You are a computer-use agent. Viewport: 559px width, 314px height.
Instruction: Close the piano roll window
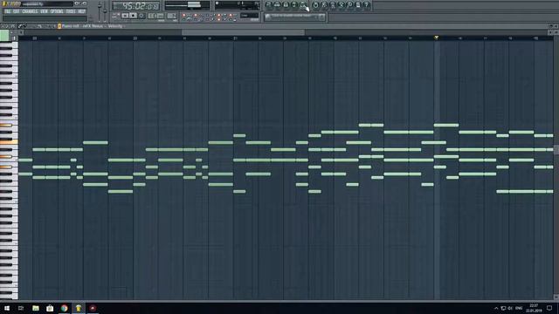pos(556,26)
